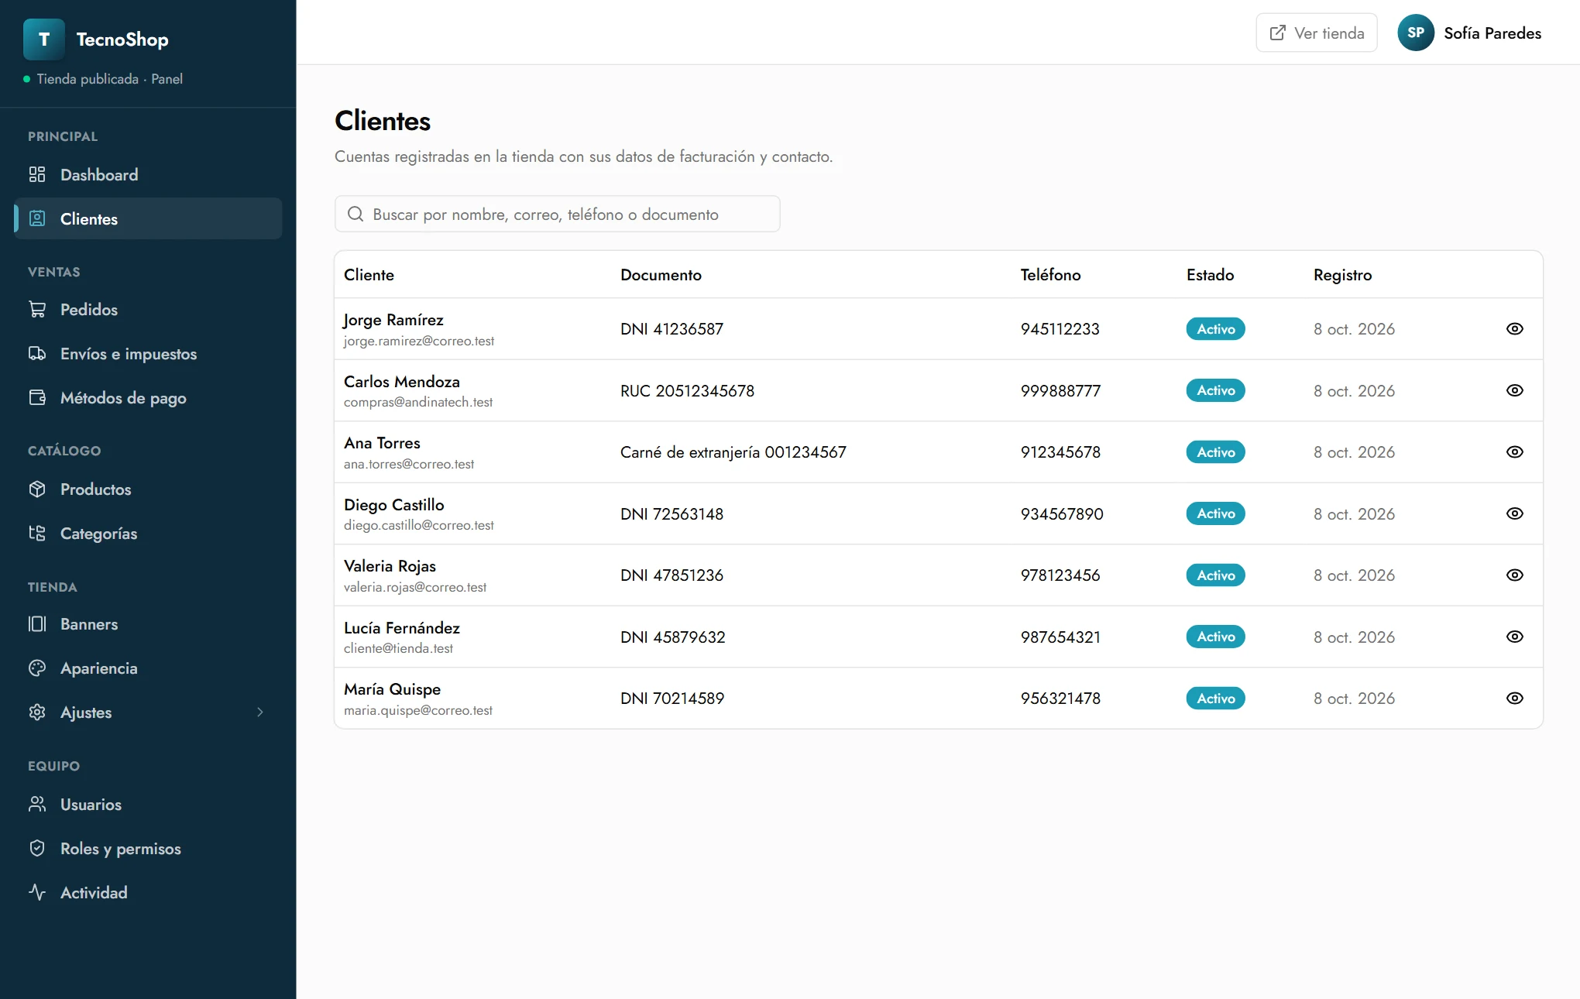Image resolution: width=1580 pixels, height=999 pixels.
Task: Click the SP avatar of Sofía Paredes
Action: tap(1416, 33)
